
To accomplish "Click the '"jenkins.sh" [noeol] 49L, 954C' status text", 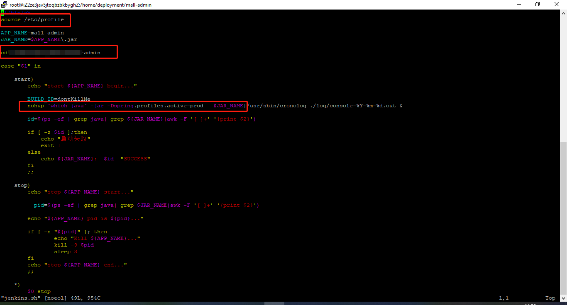I will click(51, 298).
